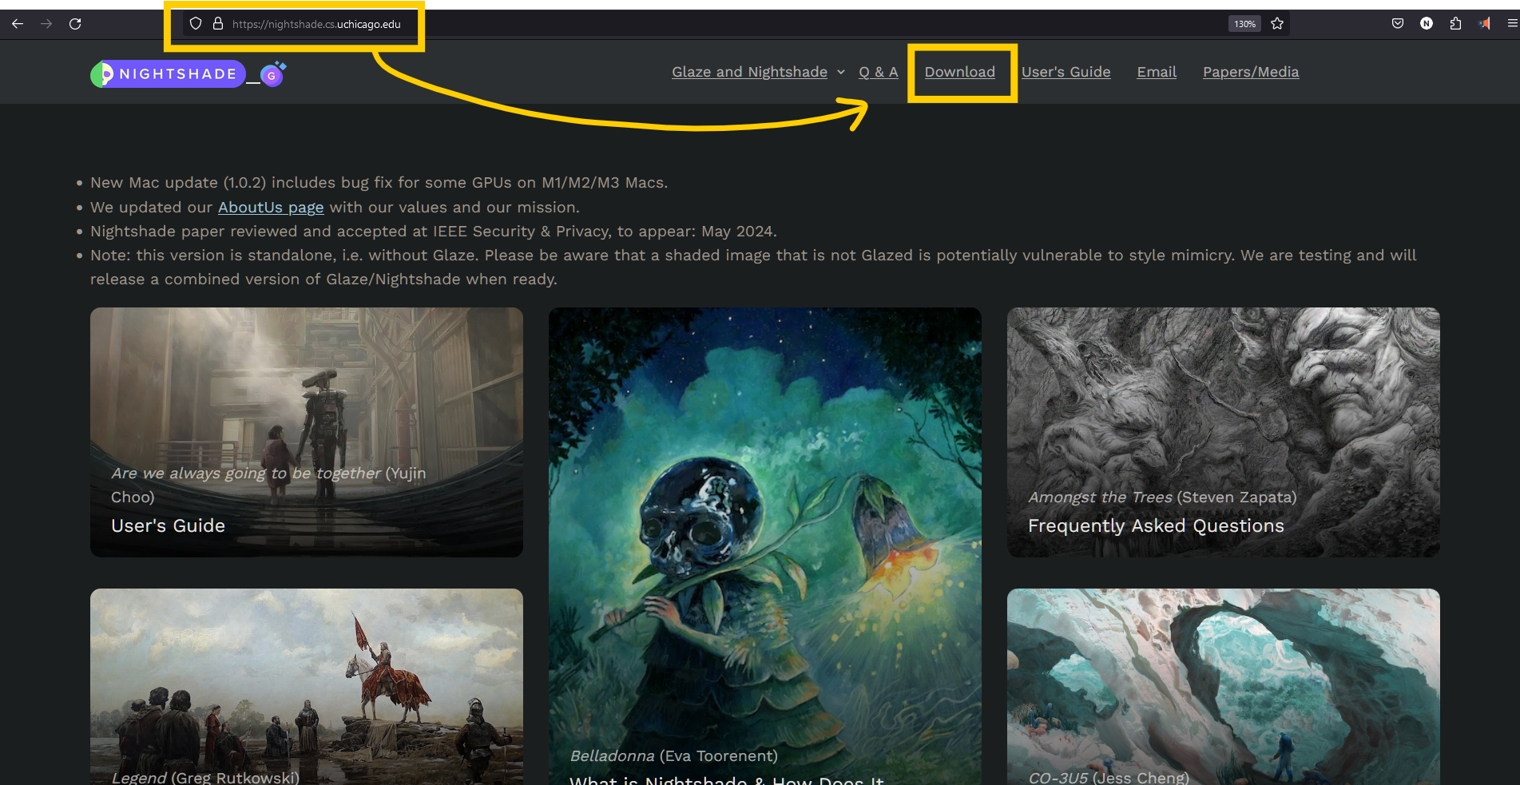Bookmark this page with the star icon
1520x785 pixels.
tap(1277, 24)
